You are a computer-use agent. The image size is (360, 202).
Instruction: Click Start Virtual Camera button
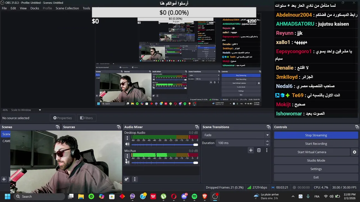coord(312,152)
